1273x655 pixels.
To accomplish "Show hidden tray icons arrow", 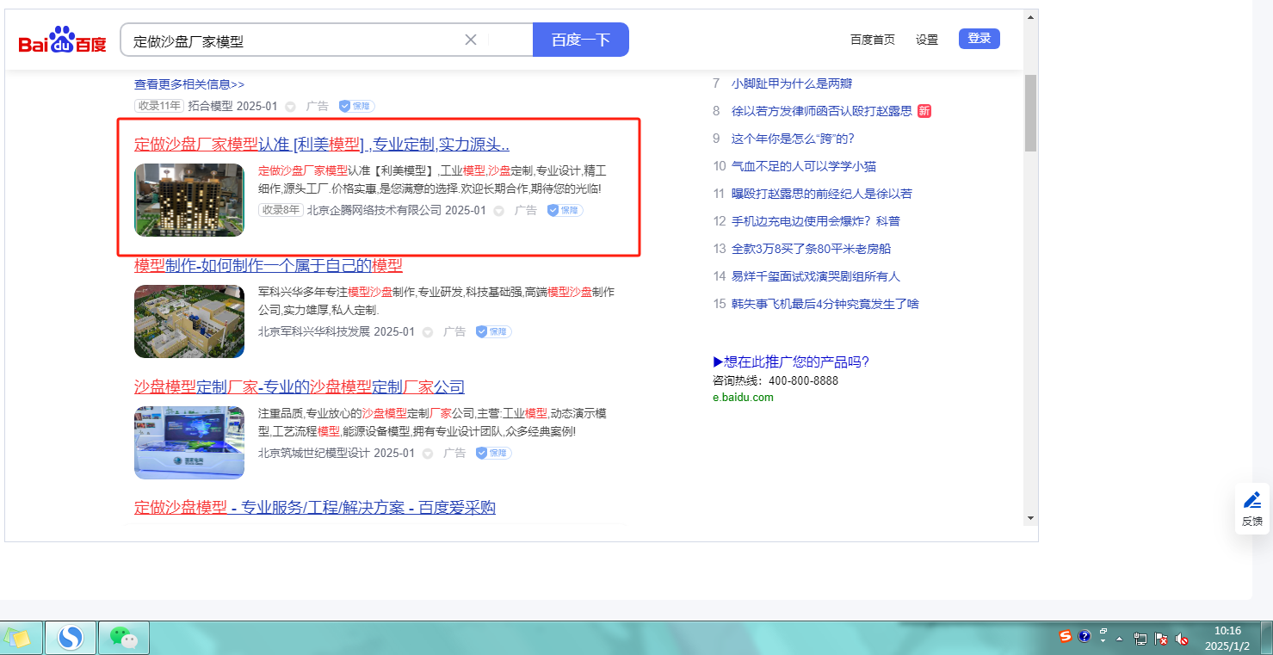I will coord(1120,639).
